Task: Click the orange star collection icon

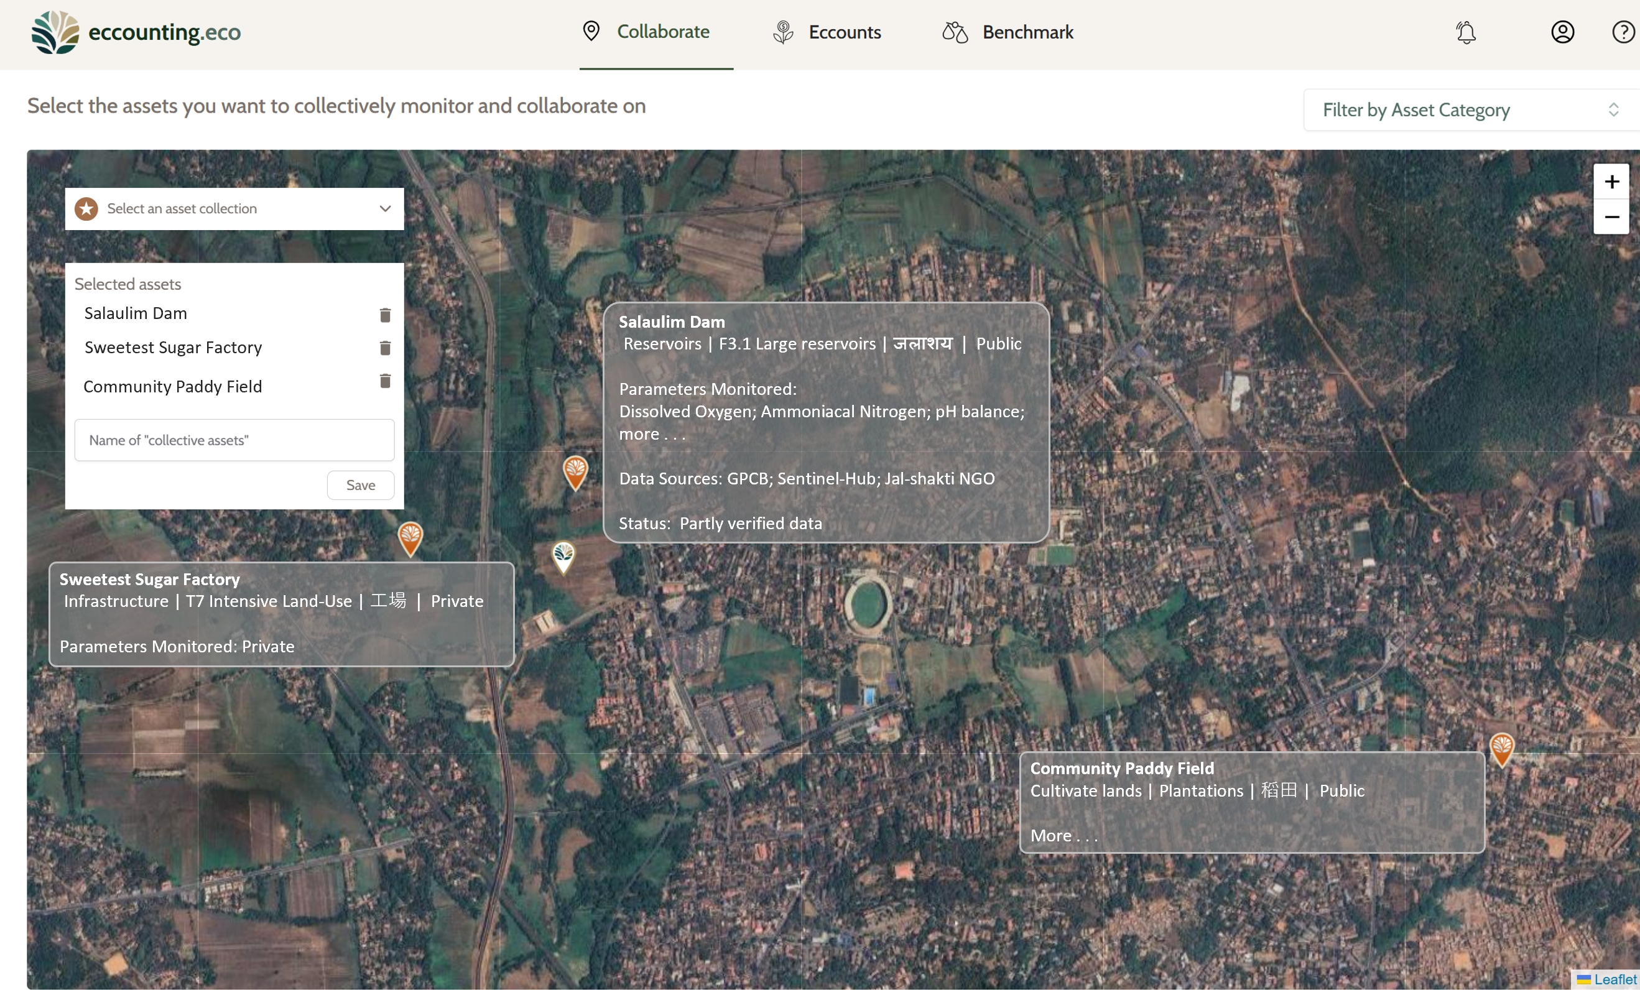Action: click(86, 209)
